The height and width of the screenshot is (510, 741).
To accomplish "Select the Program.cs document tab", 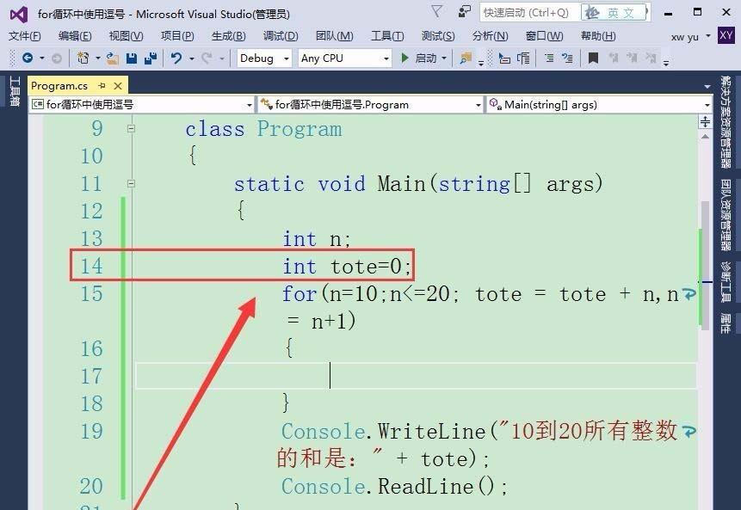I will (59, 85).
